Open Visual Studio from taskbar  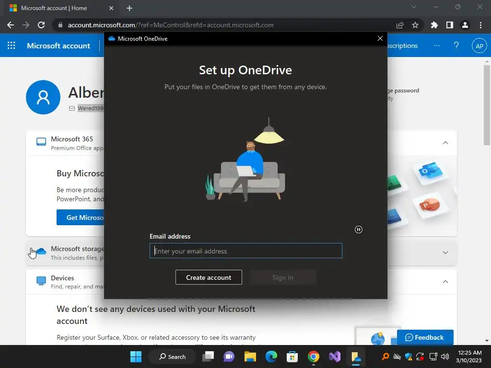tap(334, 356)
